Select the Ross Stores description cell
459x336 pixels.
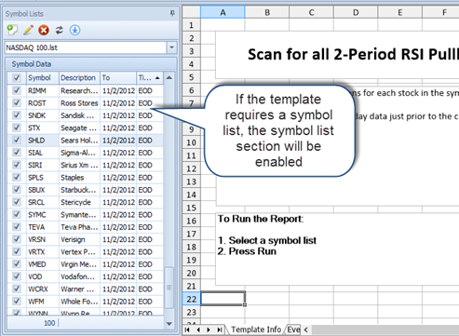79,103
